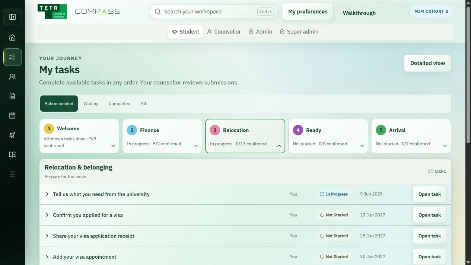Viewport: 471px width, 265px height.
Task: Switch to Detailed view
Action: pyautogui.click(x=427, y=63)
